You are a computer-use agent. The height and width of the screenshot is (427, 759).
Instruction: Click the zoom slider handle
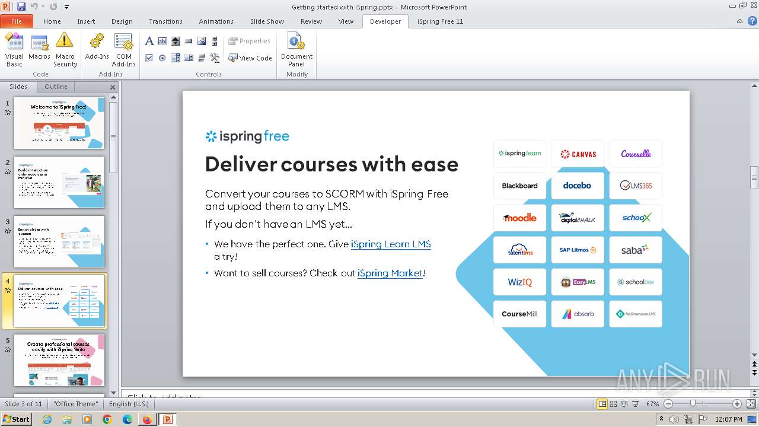tap(693, 404)
